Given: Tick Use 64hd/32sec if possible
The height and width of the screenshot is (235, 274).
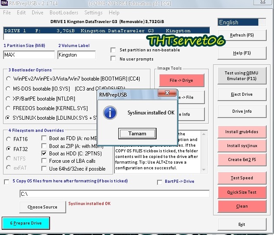Looking at the screenshot, I should (x=44, y=168).
